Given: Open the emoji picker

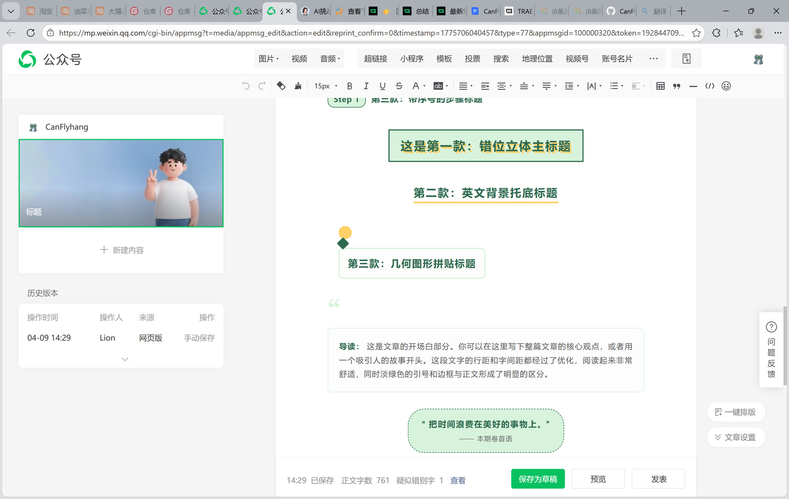Looking at the screenshot, I should 726,86.
